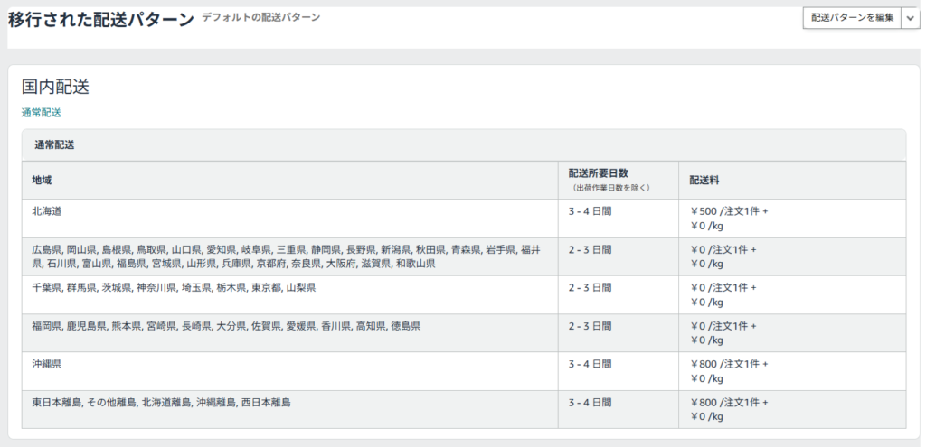Click the 配送料 column header
926x447 pixels.
(704, 181)
